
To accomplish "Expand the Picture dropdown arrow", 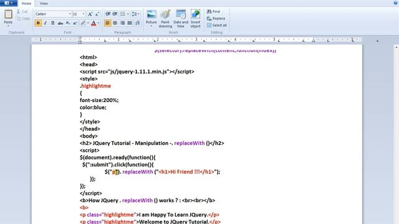I will [151, 26].
